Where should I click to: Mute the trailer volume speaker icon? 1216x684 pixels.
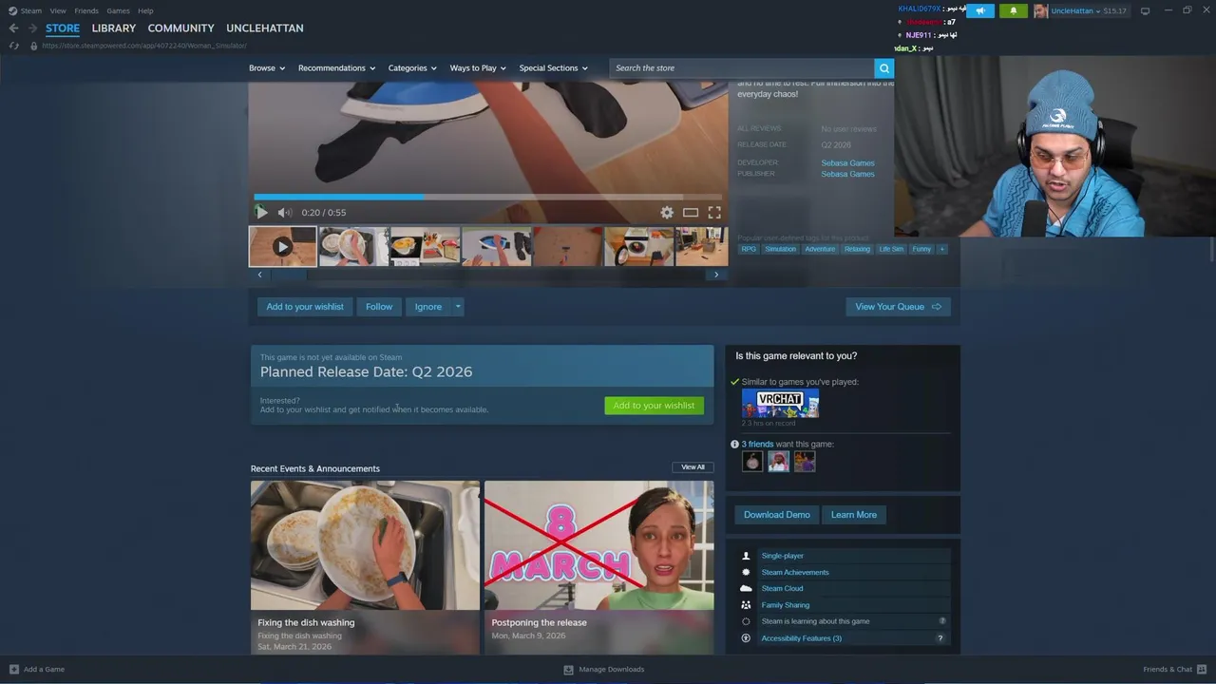[284, 213]
